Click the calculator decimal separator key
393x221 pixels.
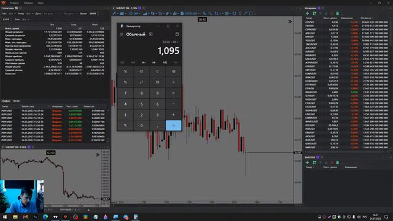(x=157, y=125)
